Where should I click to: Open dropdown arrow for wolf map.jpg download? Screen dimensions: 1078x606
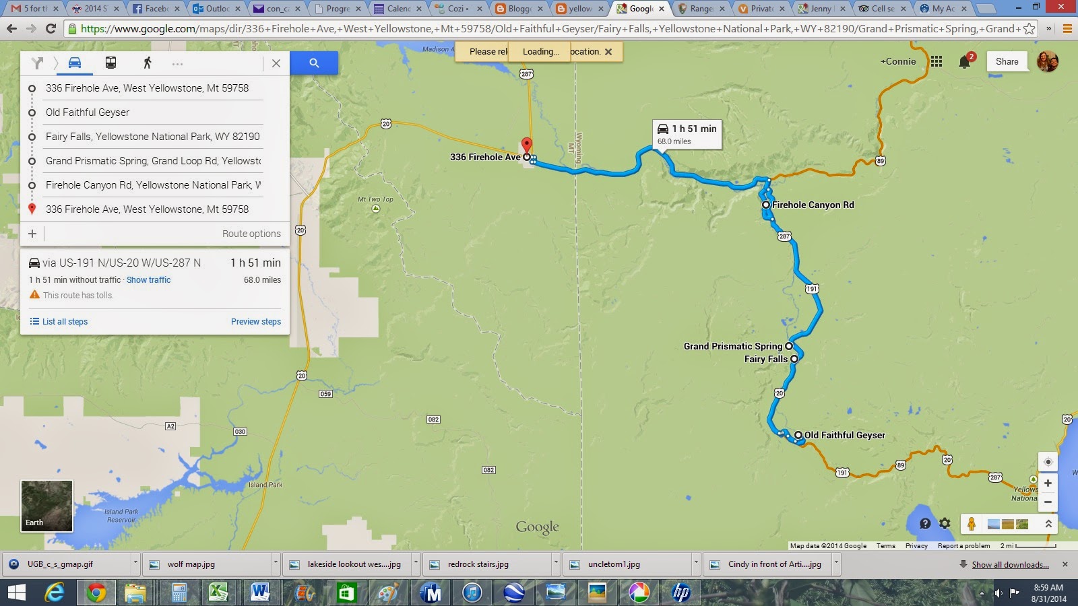pos(275,564)
